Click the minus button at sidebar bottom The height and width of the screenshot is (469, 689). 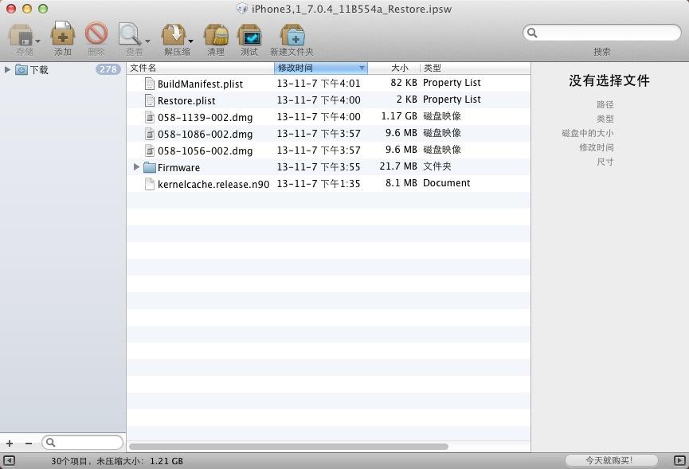tap(29, 444)
